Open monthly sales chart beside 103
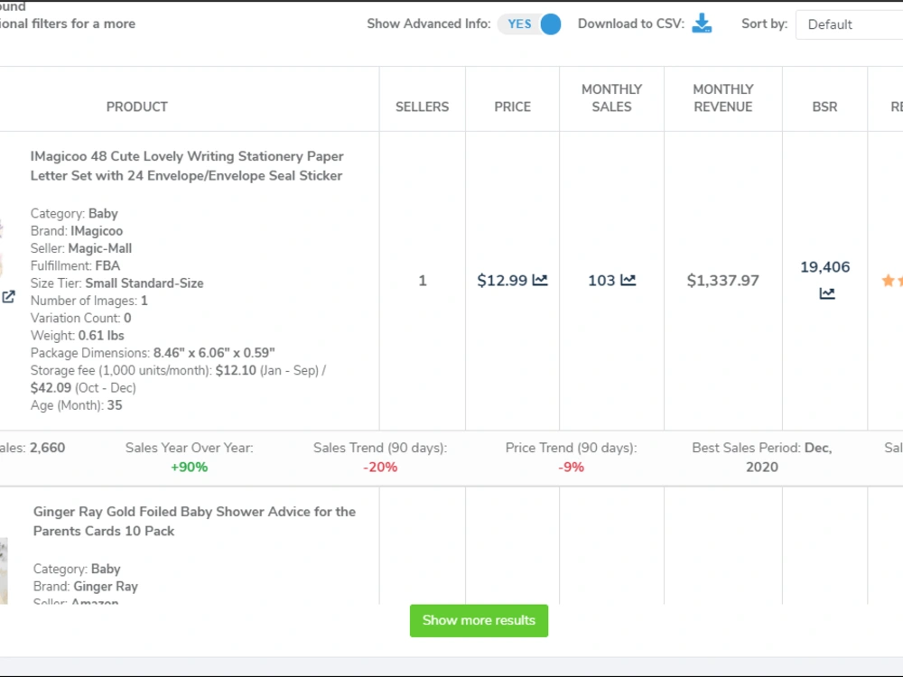The image size is (903, 677). pyautogui.click(x=628, y=281)
